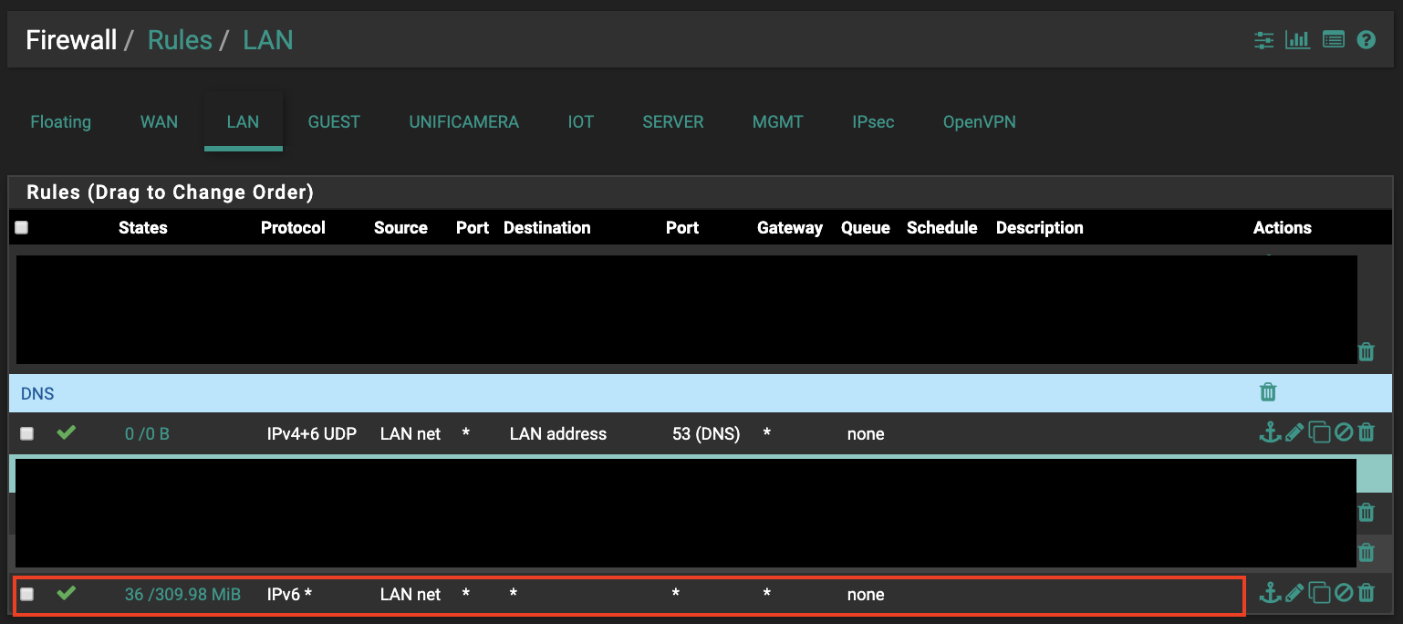Open related status bar chart icon
The width and height of the screenshot is (1403, 624).
point(1297,40)
